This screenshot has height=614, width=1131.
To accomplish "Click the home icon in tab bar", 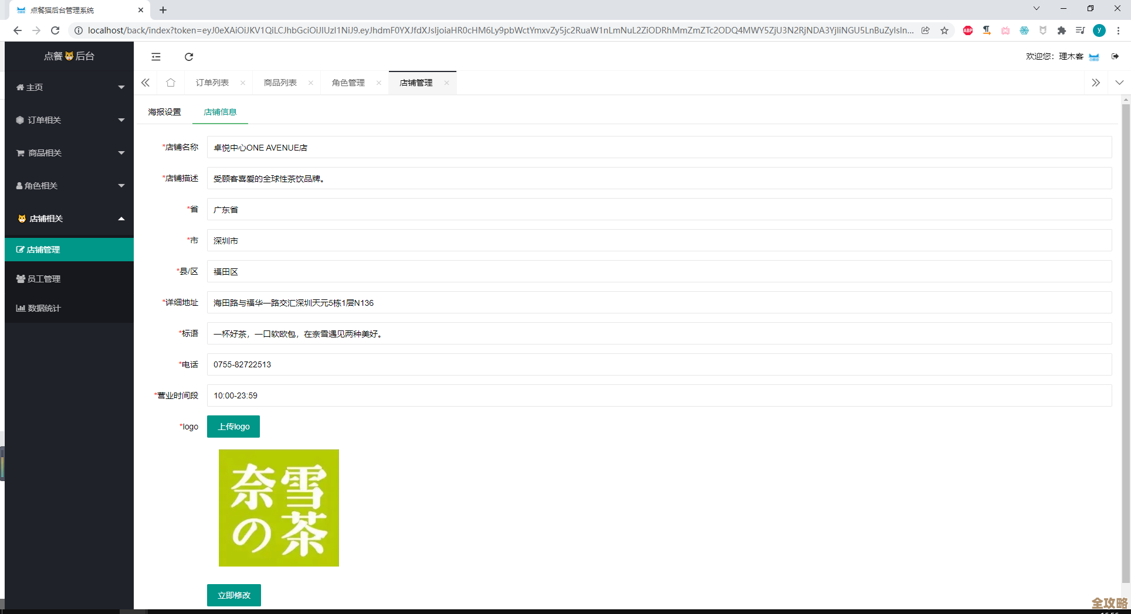I will pyautogui.click(x=171, y=83).
